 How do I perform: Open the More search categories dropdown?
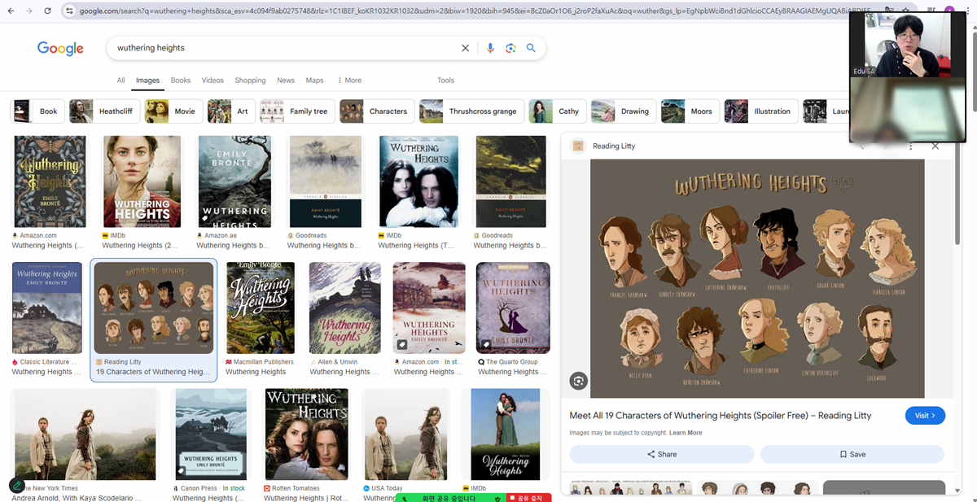(348, 81)
